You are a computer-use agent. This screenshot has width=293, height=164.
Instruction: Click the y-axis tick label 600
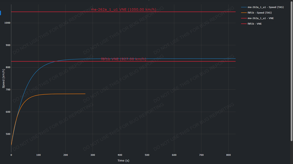pos(8,112)
